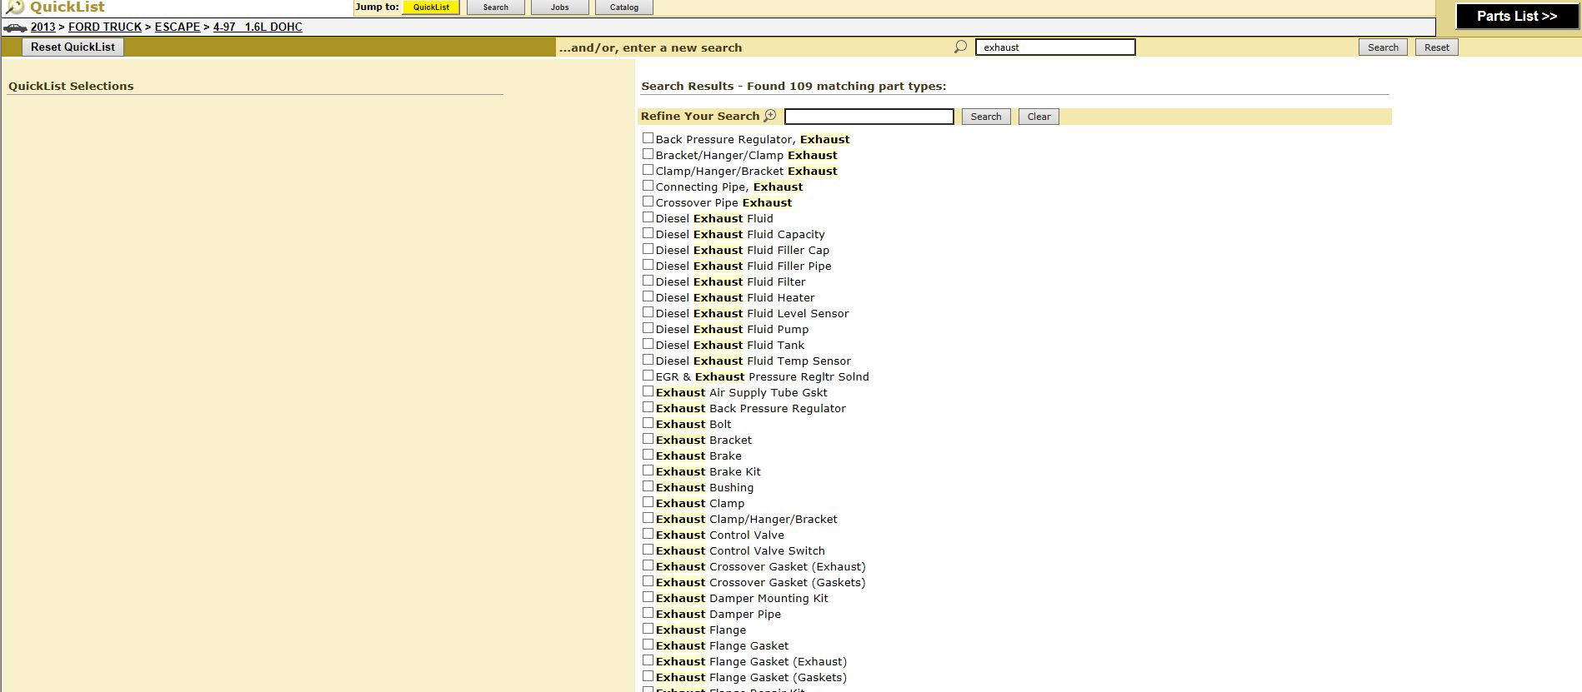The image size is (1582, 692).
Task: Check the Exhaust Bolt checkbox
Action: click(648, 423)
